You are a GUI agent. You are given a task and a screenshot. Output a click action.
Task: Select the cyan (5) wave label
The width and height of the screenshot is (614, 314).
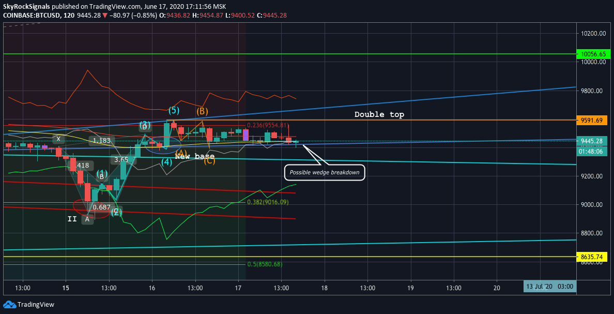175,110
